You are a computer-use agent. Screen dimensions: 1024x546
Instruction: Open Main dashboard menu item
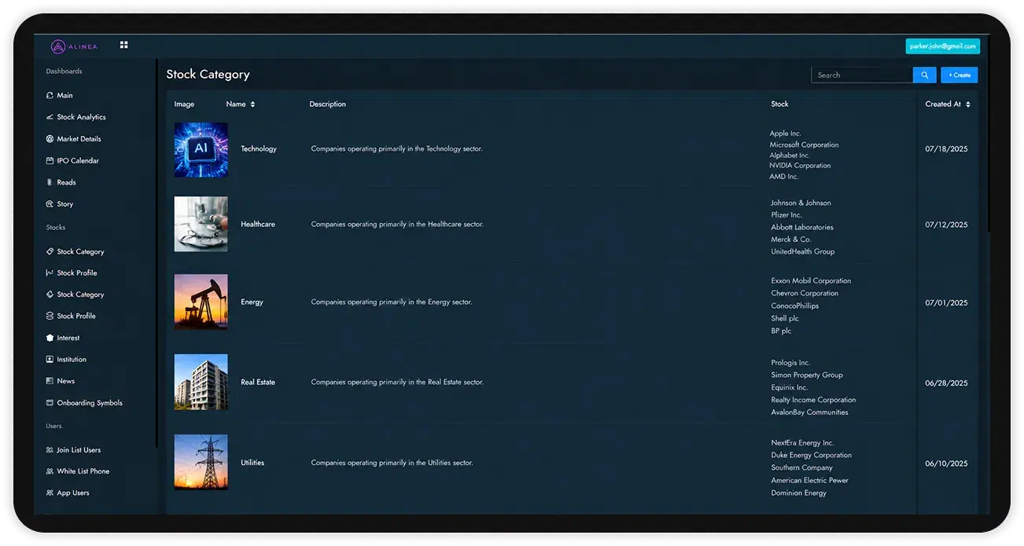(65, 95)
